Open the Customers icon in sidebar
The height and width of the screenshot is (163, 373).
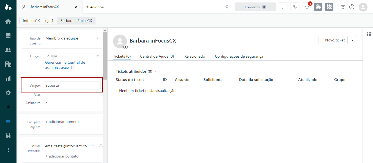pyautogui.click(x=8, y=50)
